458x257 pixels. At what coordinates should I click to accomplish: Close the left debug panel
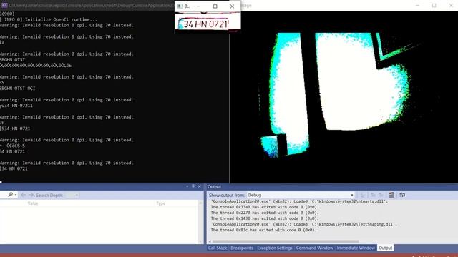(199, 186)
